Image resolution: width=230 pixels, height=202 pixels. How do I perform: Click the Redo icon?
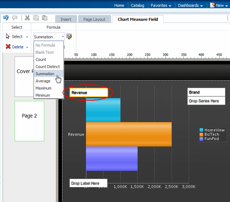click(x=15, y=18)
